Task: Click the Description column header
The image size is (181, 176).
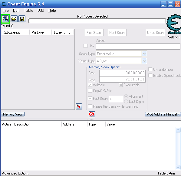Action: tap(37, 124)
